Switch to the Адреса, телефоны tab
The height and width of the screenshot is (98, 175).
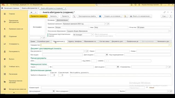pyautogui.click(x=75, y=41)
